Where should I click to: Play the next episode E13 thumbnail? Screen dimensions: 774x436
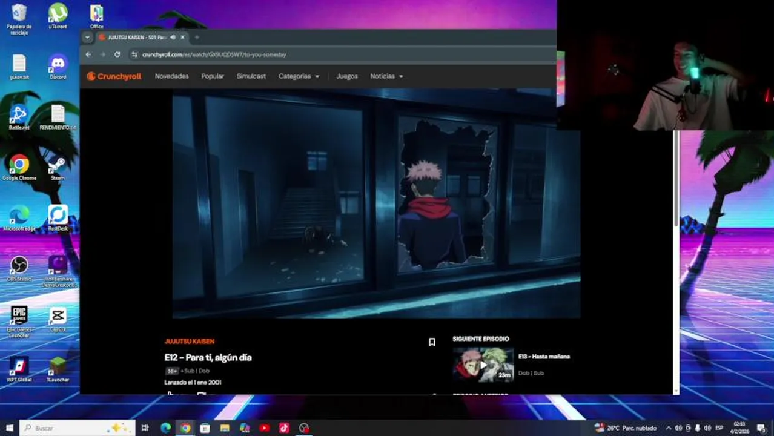pyautogui.click(x=483, y=365)
